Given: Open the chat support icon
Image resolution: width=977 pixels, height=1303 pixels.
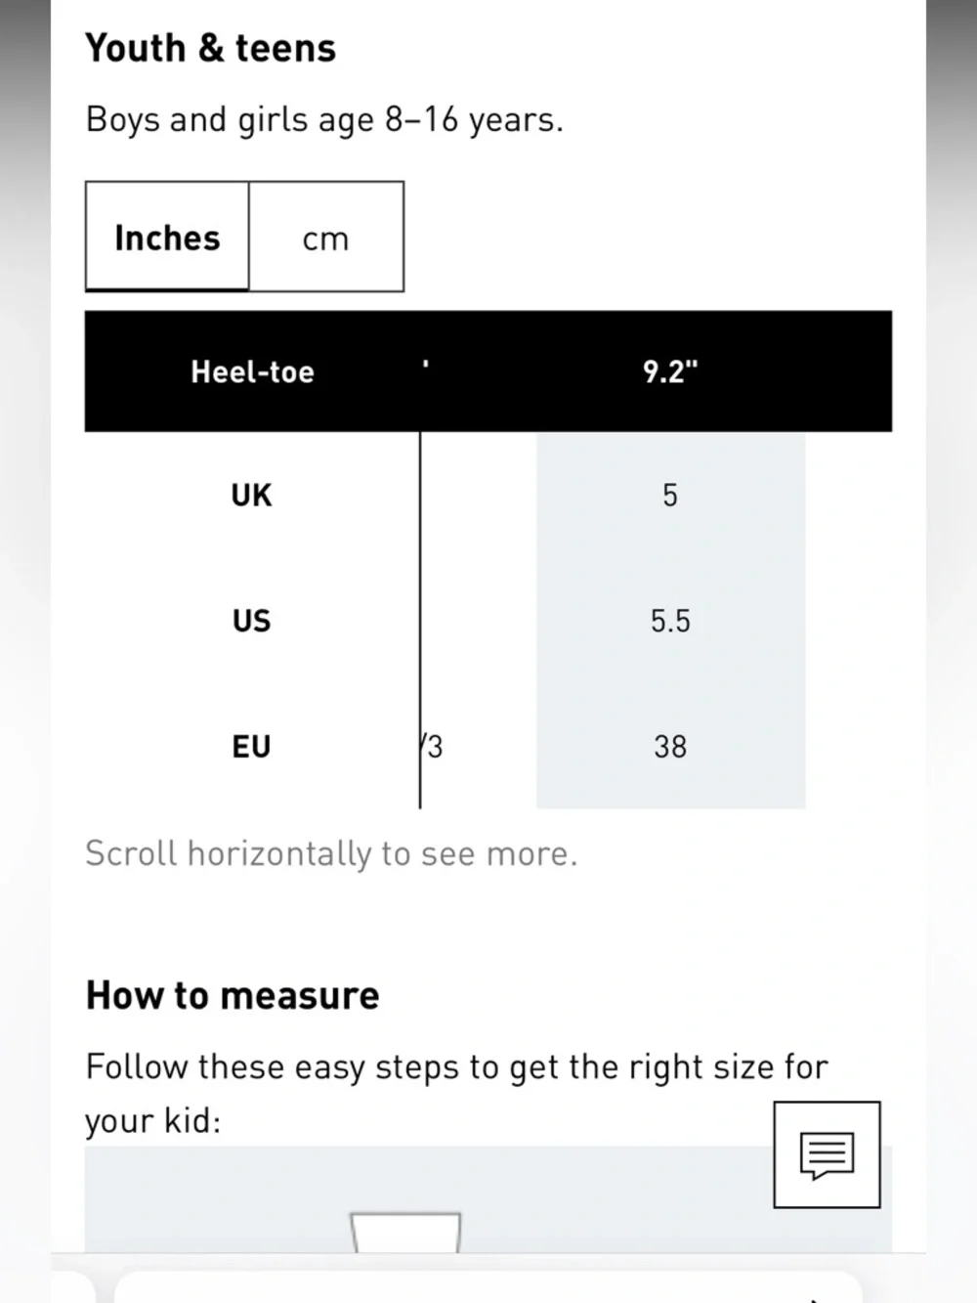Looking at the screenshot, I should [x=827, y=1154].
